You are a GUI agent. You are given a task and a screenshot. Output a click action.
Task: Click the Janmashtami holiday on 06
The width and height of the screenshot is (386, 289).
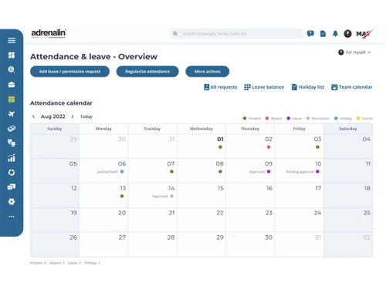[x=110, y=172]
